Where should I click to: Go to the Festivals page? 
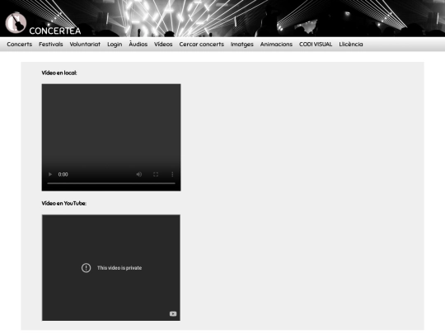[x=51, y=44]
